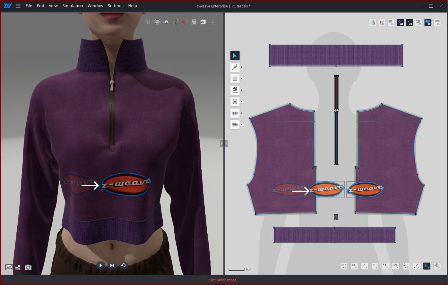Screen dimensions: 448x285
Task: Click the color swatches fabric icon
Action: [x=382, y=23]
